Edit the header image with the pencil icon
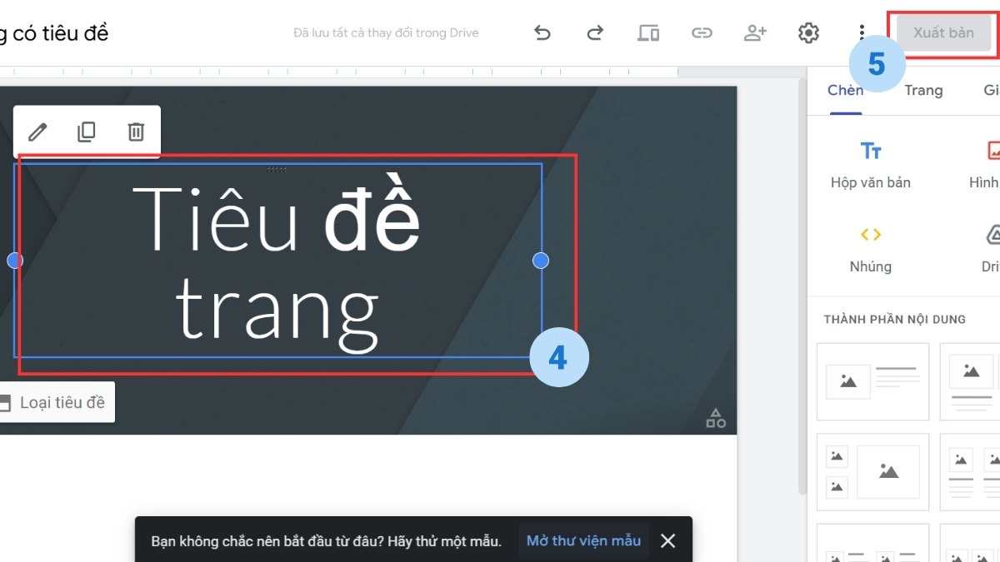The height and width of the screenshot is (562, 1000). (37, 132)
